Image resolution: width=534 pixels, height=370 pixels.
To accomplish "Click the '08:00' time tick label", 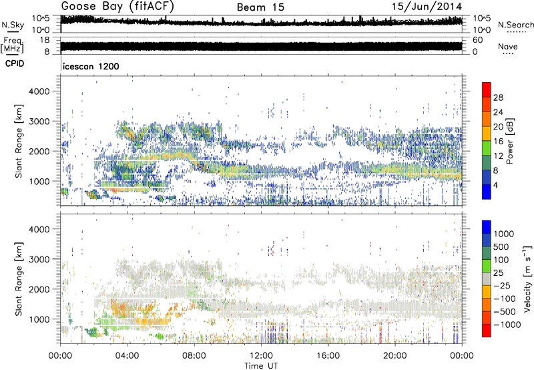I will pyautogui.click(x=194, y=356).
